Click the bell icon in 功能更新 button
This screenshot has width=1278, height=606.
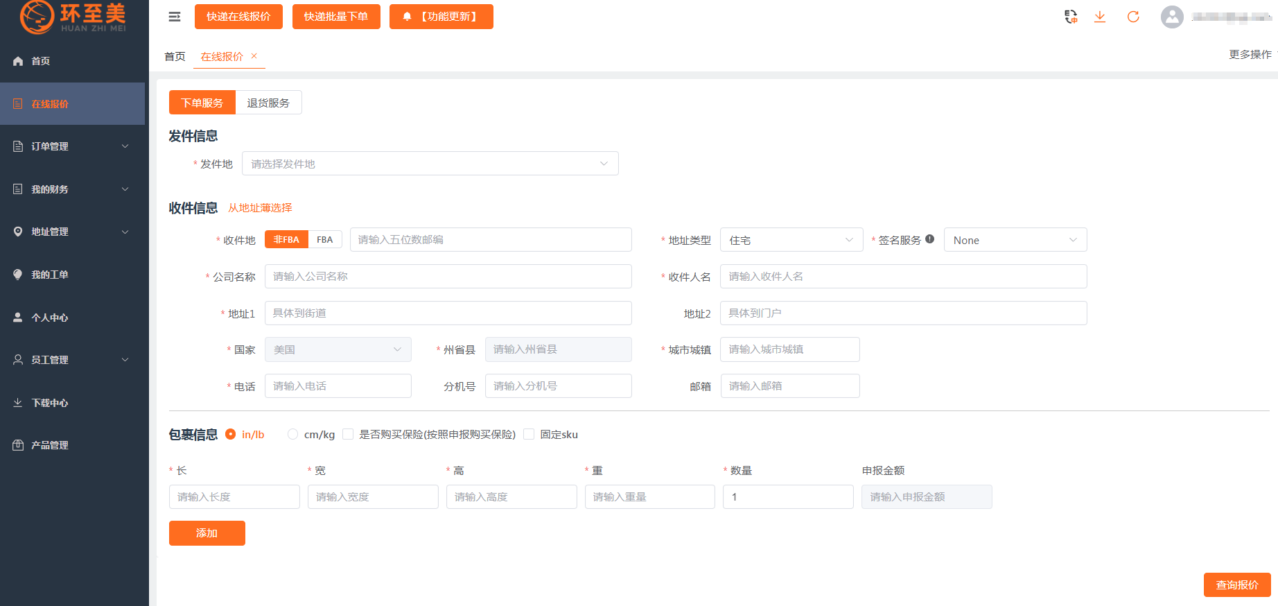408,17
